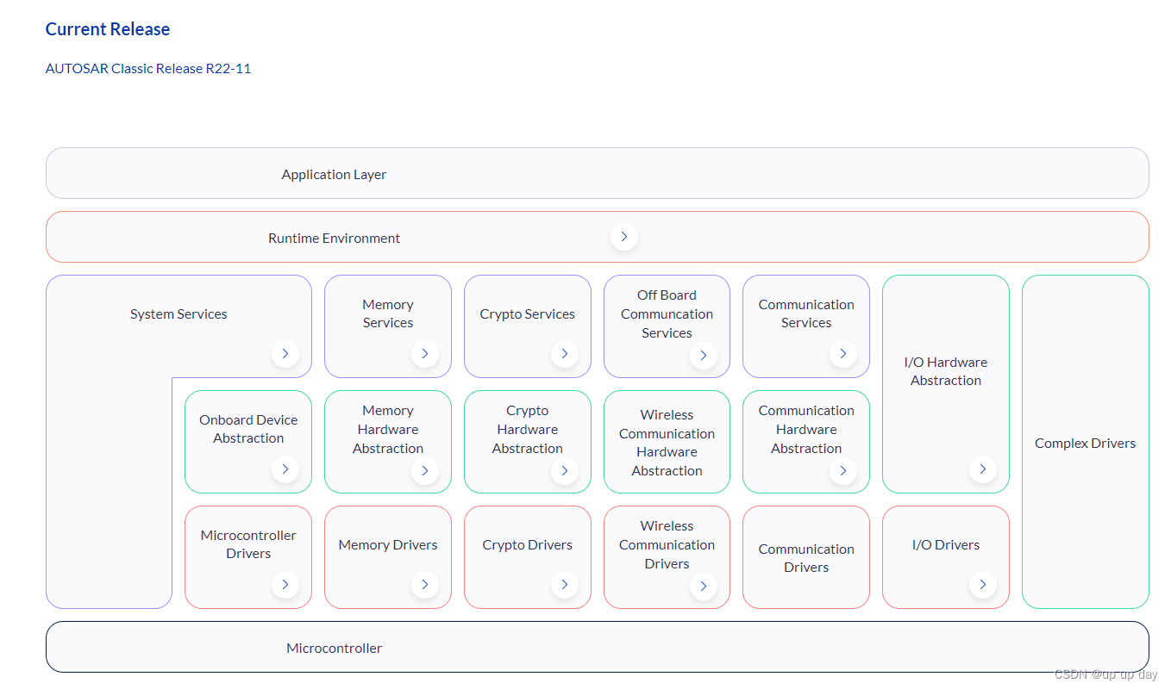Open Wireless Communication Drivers arrow icon
The image size is (1171, 689).
pyautogui.click(x=704, y=587)
